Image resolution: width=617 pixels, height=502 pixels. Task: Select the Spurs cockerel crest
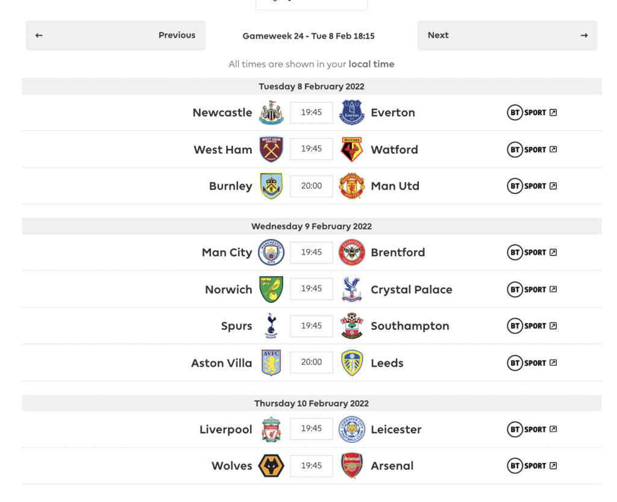[x=271, y=326]
